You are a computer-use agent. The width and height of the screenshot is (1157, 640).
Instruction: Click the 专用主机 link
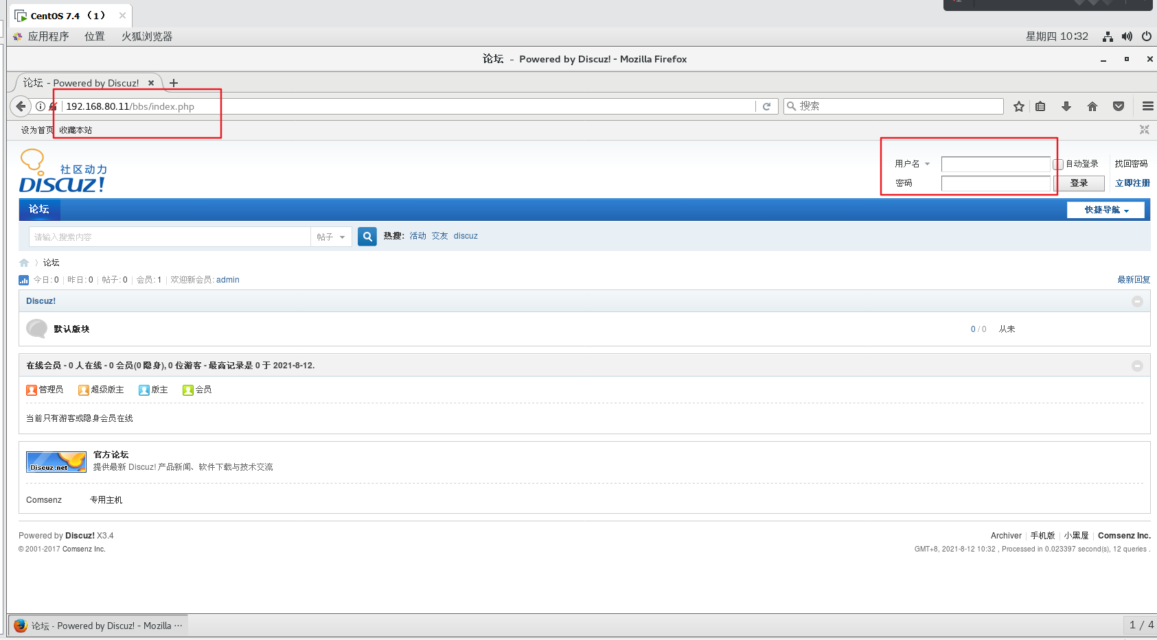coord(106,500)
